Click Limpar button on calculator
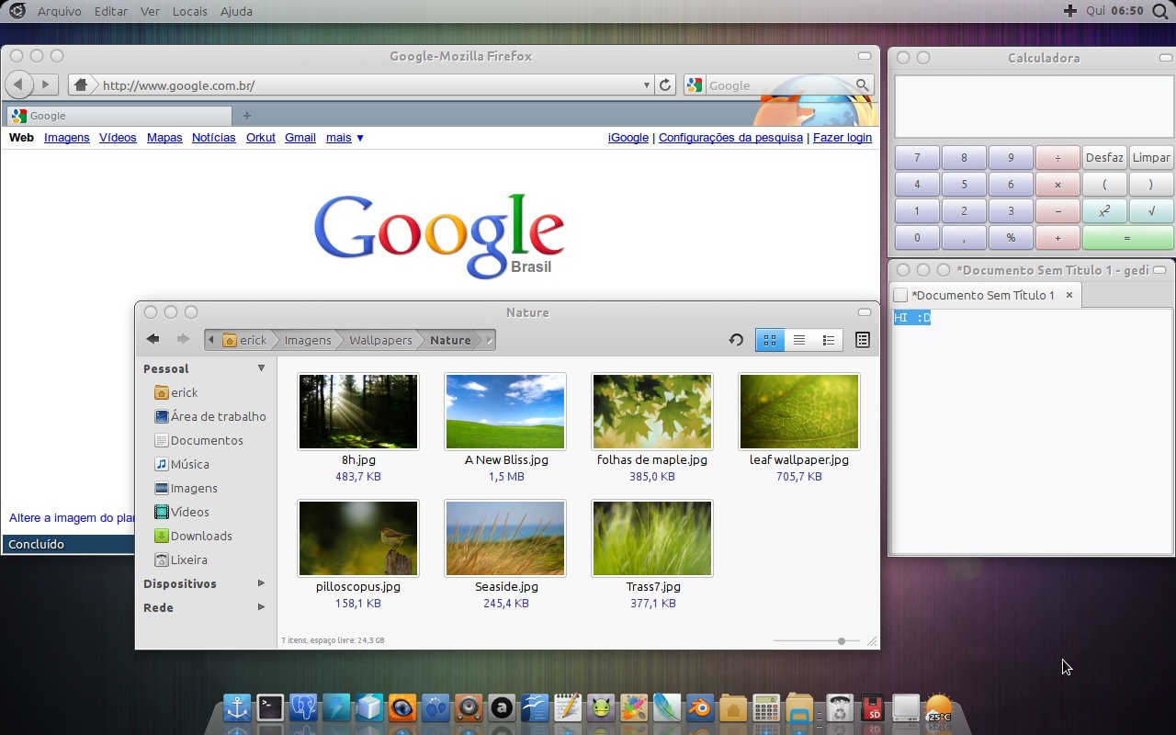 tap(1151, 158)
